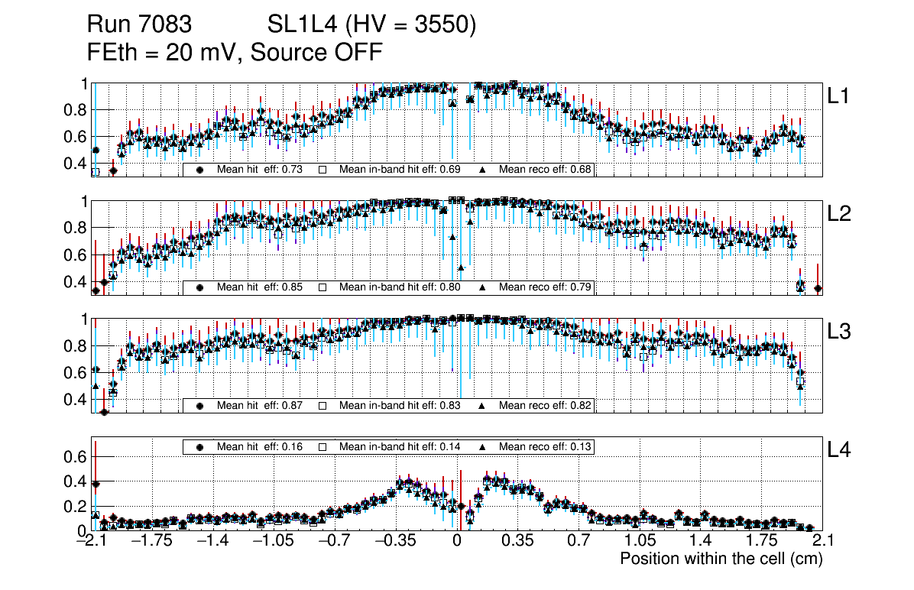Click 'Mean in-band hit eff: 0.80' legend entry

pos(399,287)
